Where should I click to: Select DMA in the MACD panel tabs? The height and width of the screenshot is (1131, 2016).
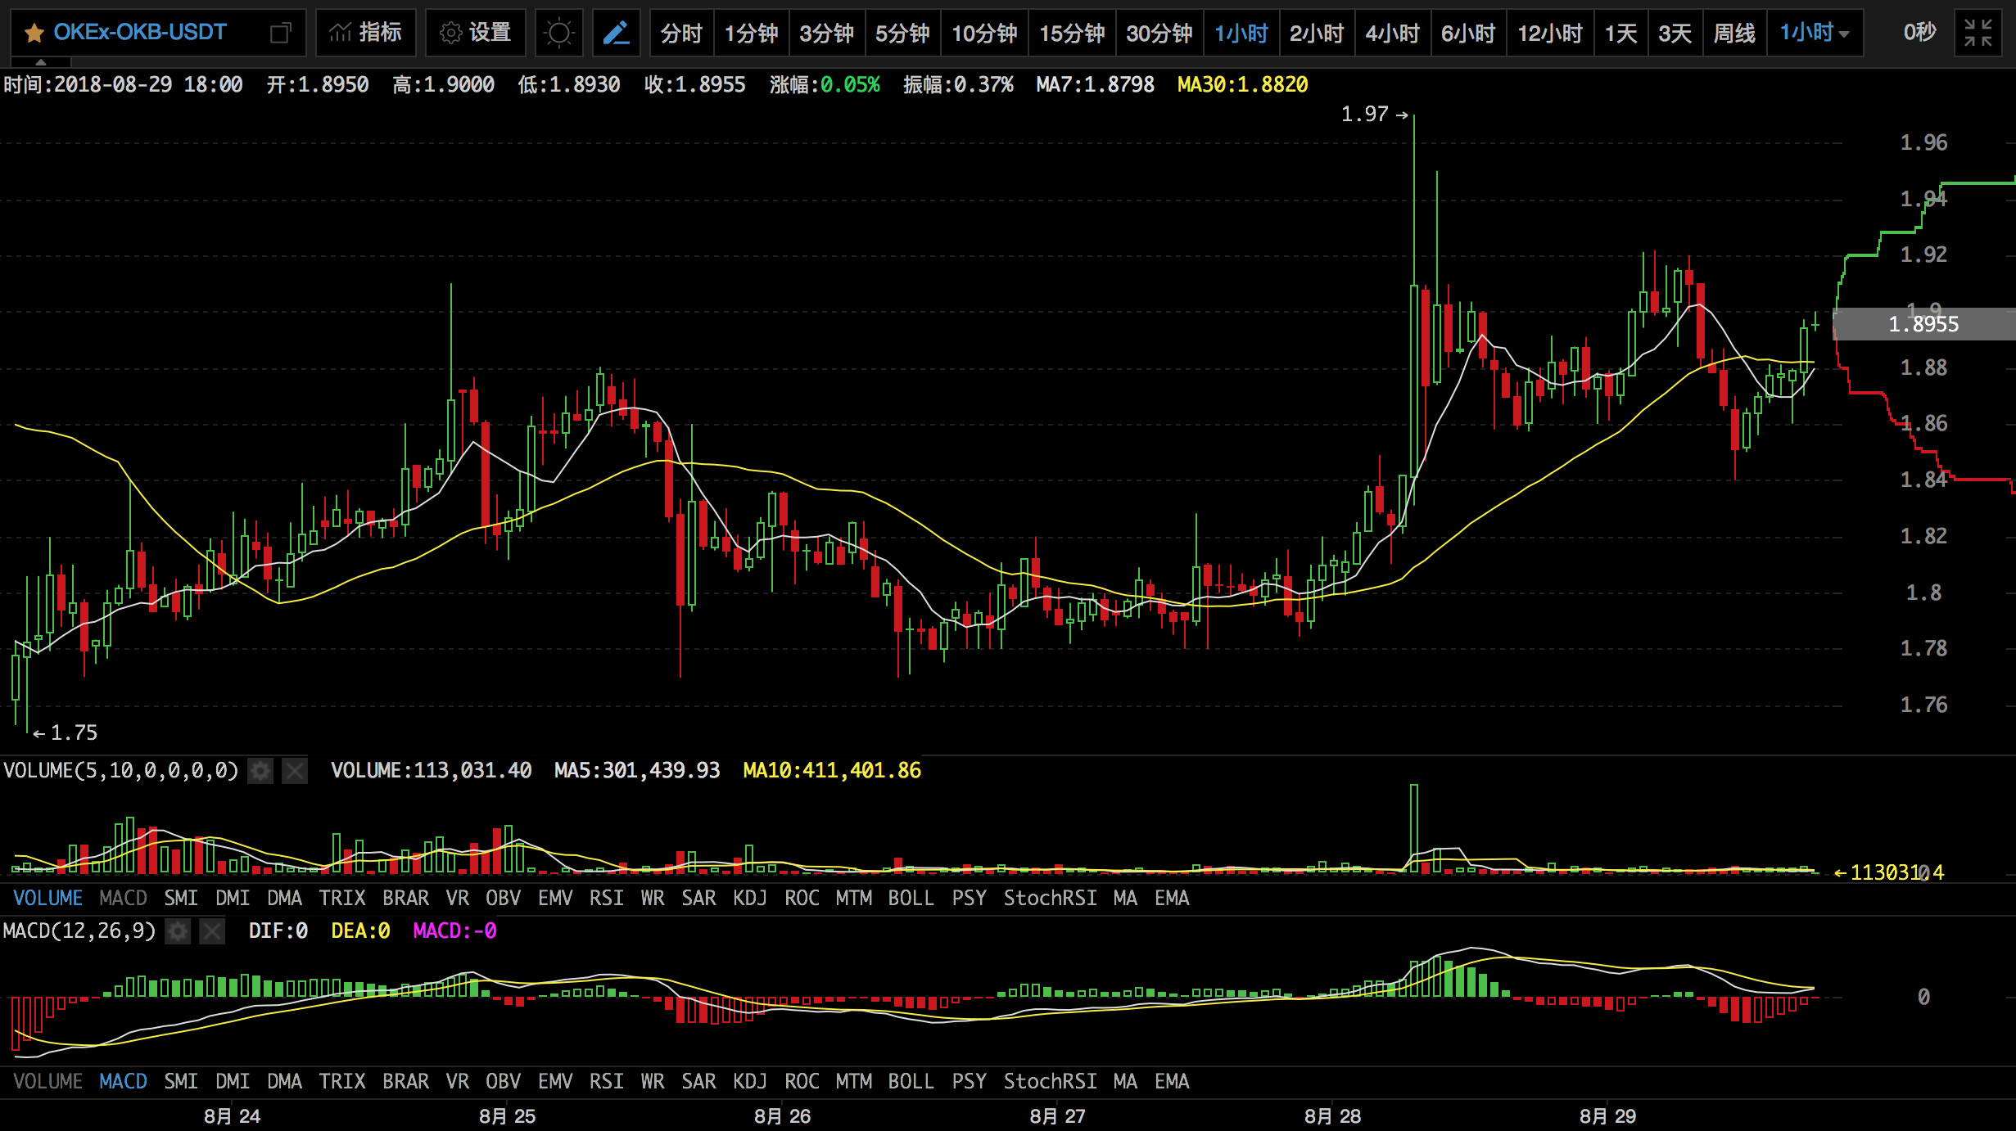(x=284, y=1081)
